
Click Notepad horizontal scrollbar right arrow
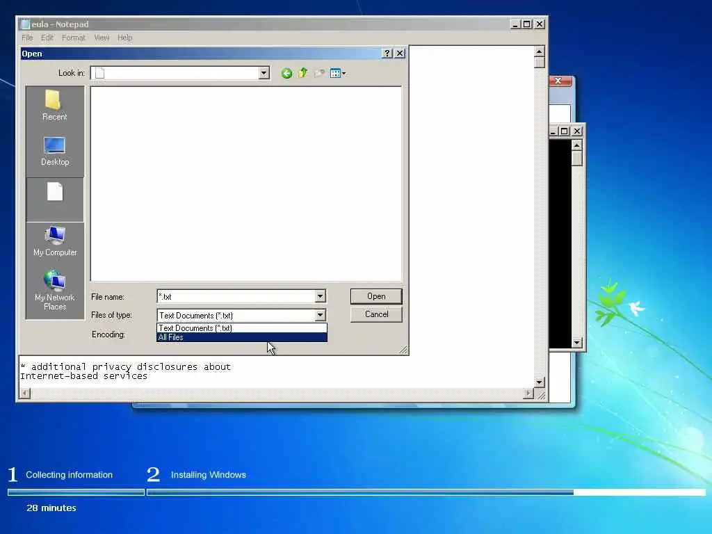[x=528, y=394]
